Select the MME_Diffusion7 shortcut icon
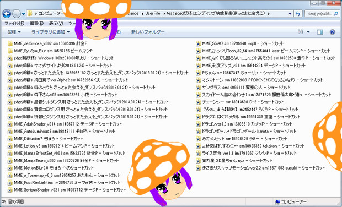342x207 pixels. [x=10, y=139]
